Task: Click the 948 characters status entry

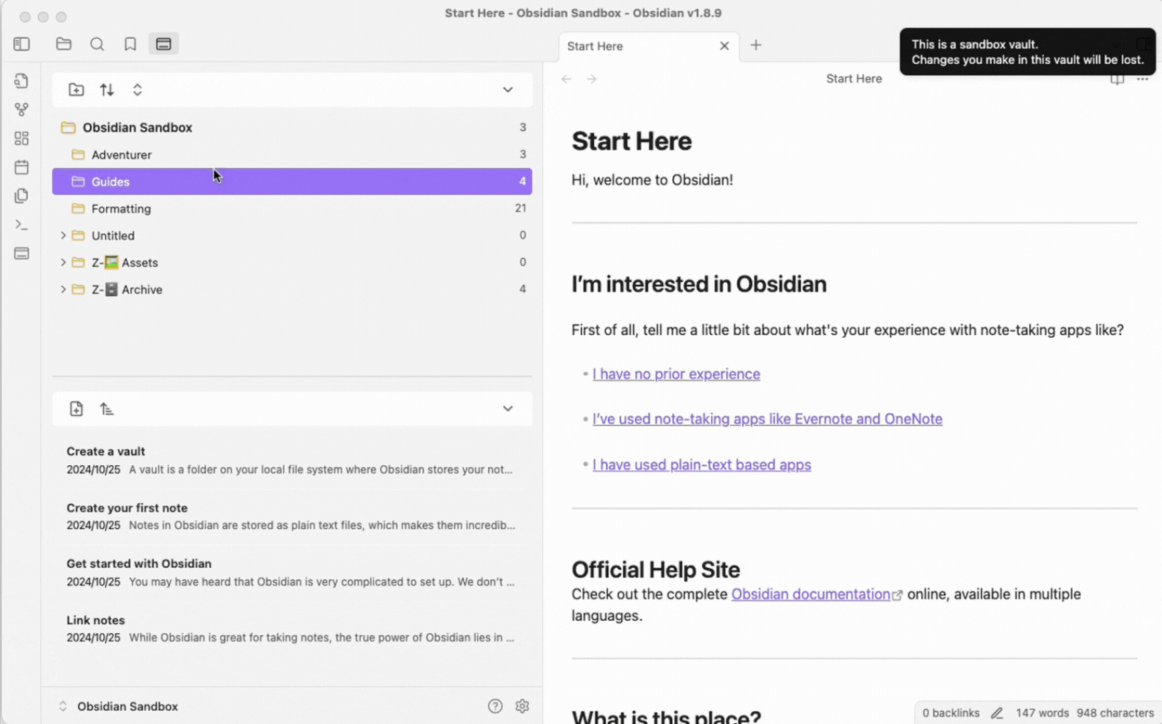Action: (x=1115, y=713)
